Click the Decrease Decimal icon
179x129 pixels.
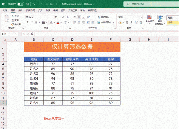[141, 23]
